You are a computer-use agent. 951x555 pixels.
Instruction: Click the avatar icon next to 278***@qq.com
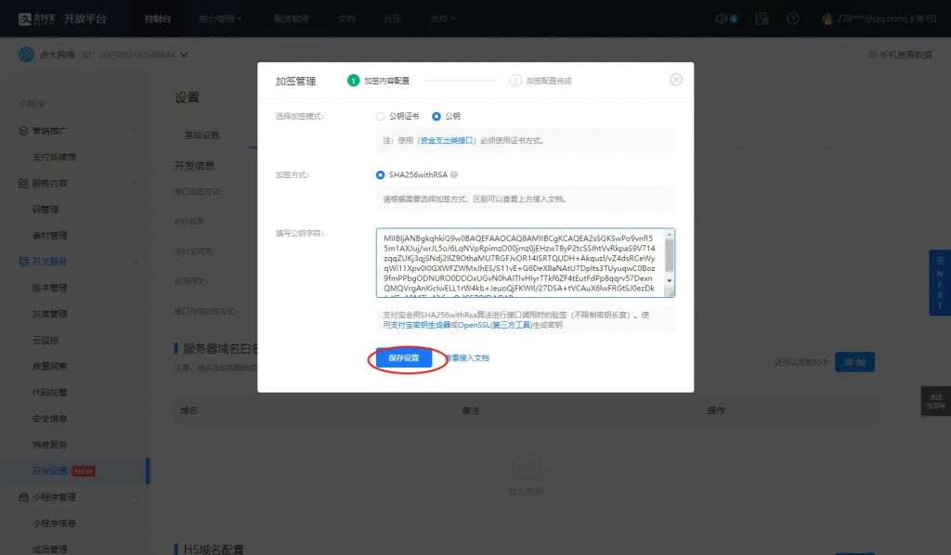tap(827, 18)
